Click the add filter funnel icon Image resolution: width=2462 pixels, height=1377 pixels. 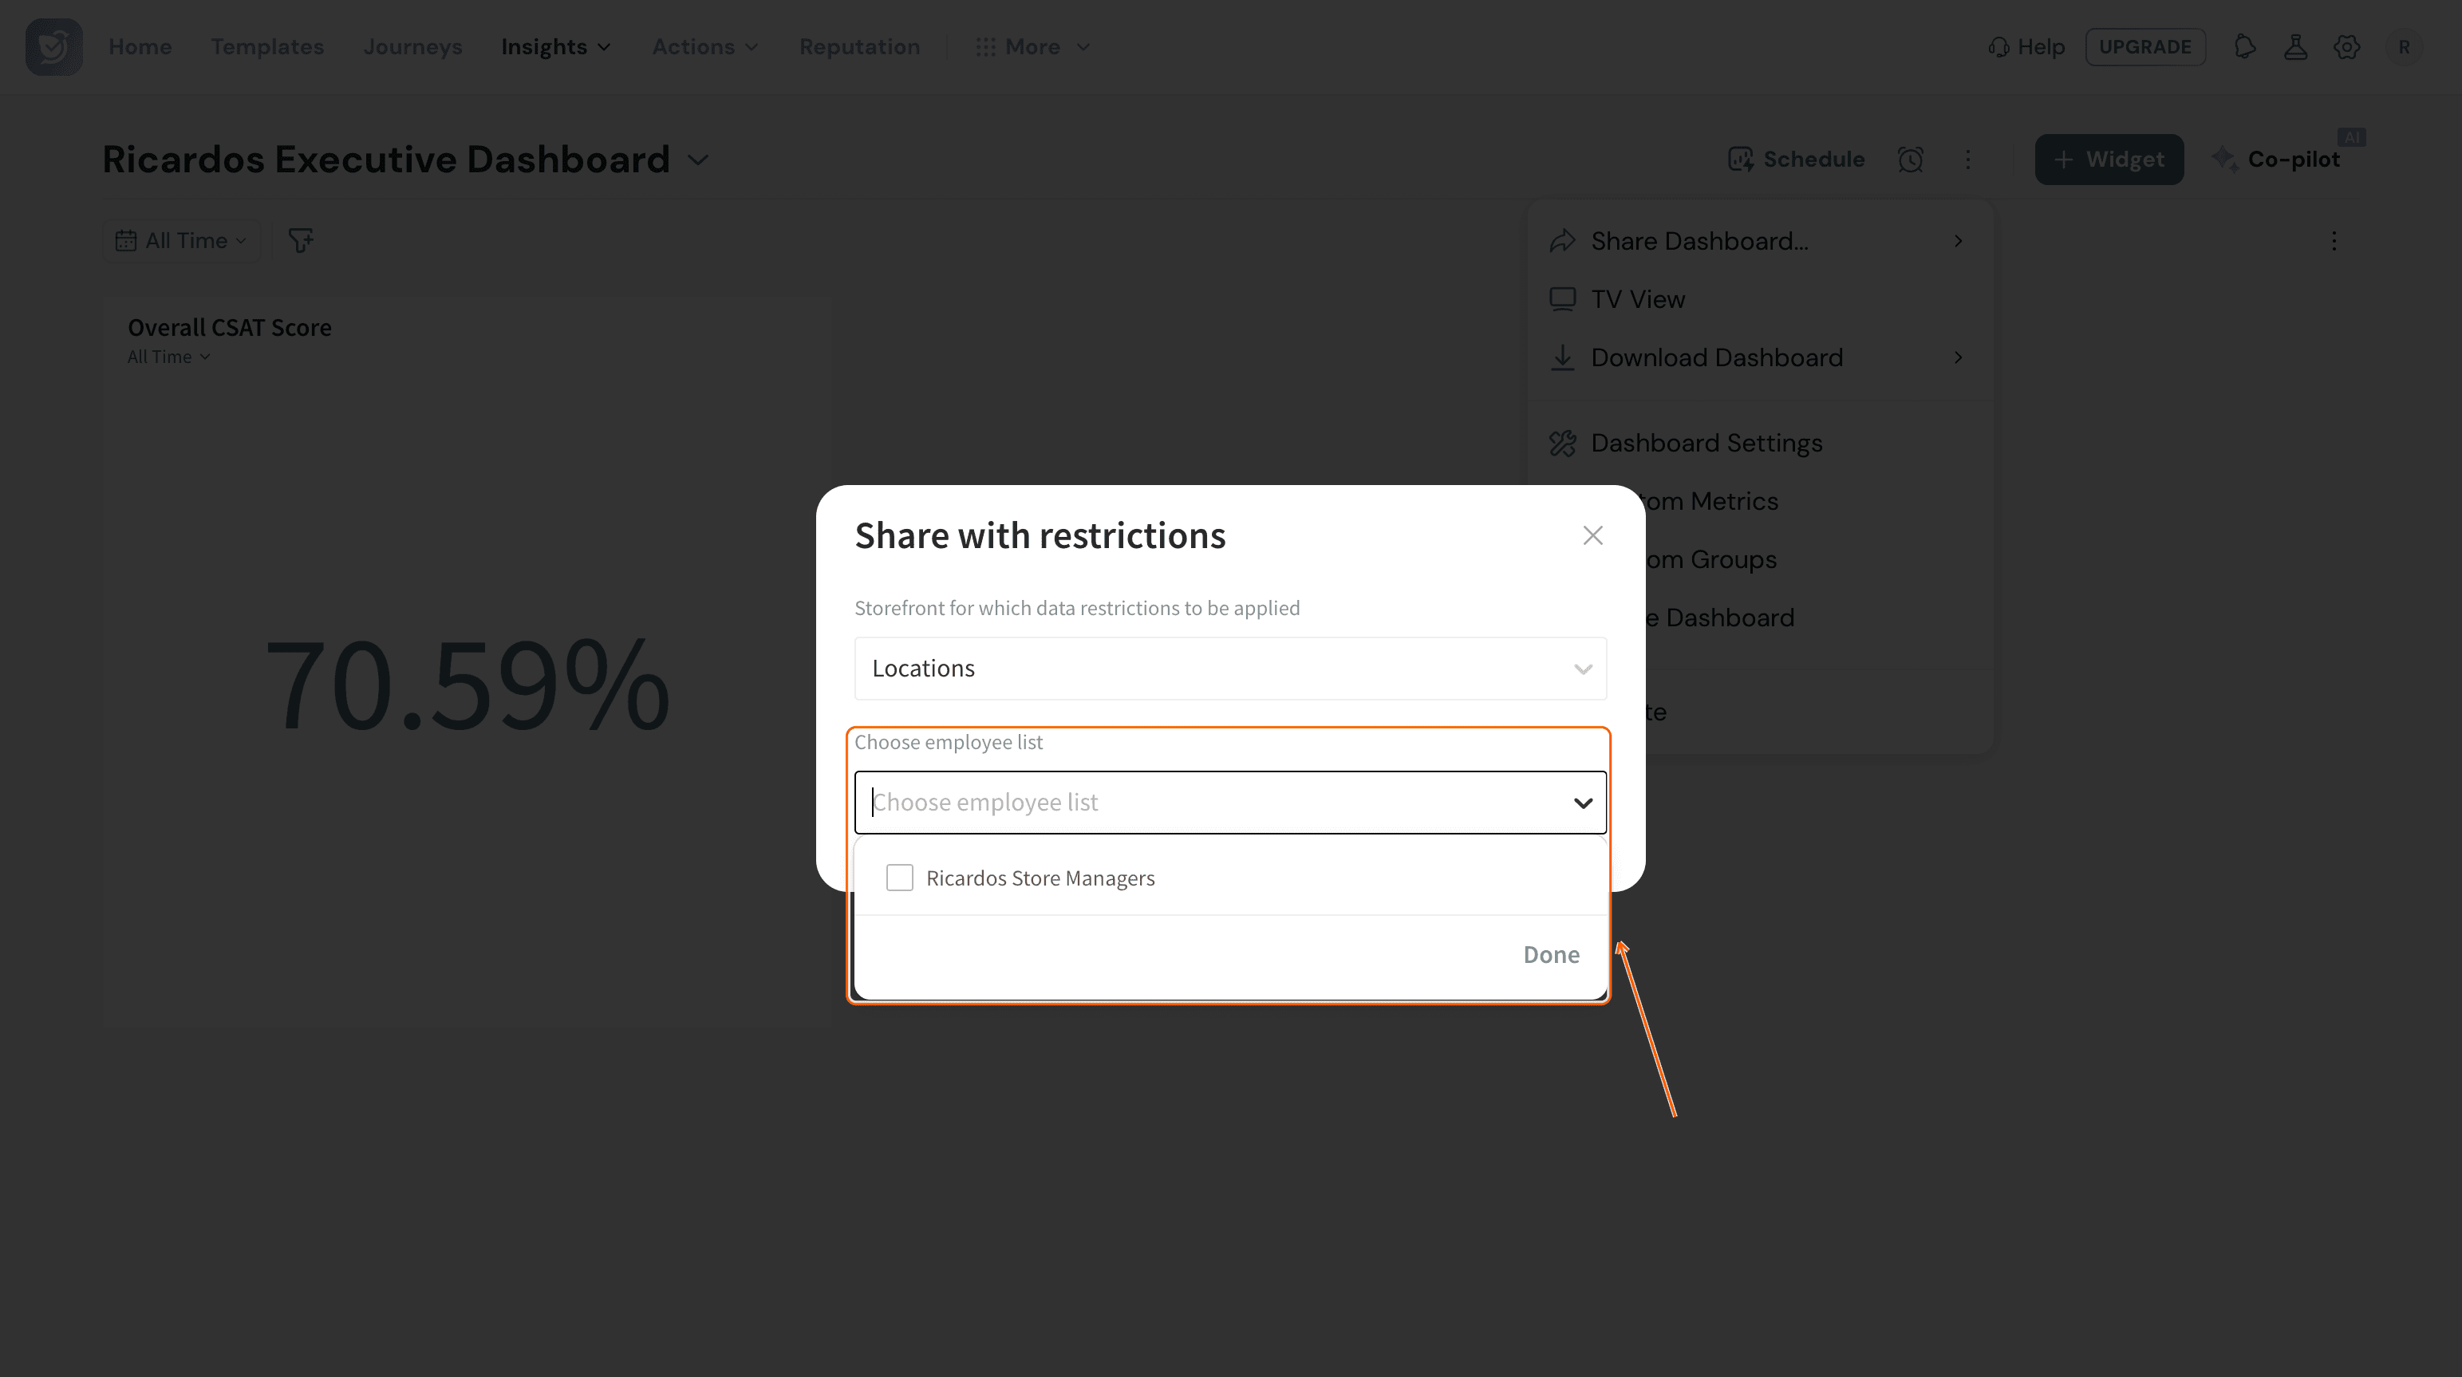coord(301,240)
